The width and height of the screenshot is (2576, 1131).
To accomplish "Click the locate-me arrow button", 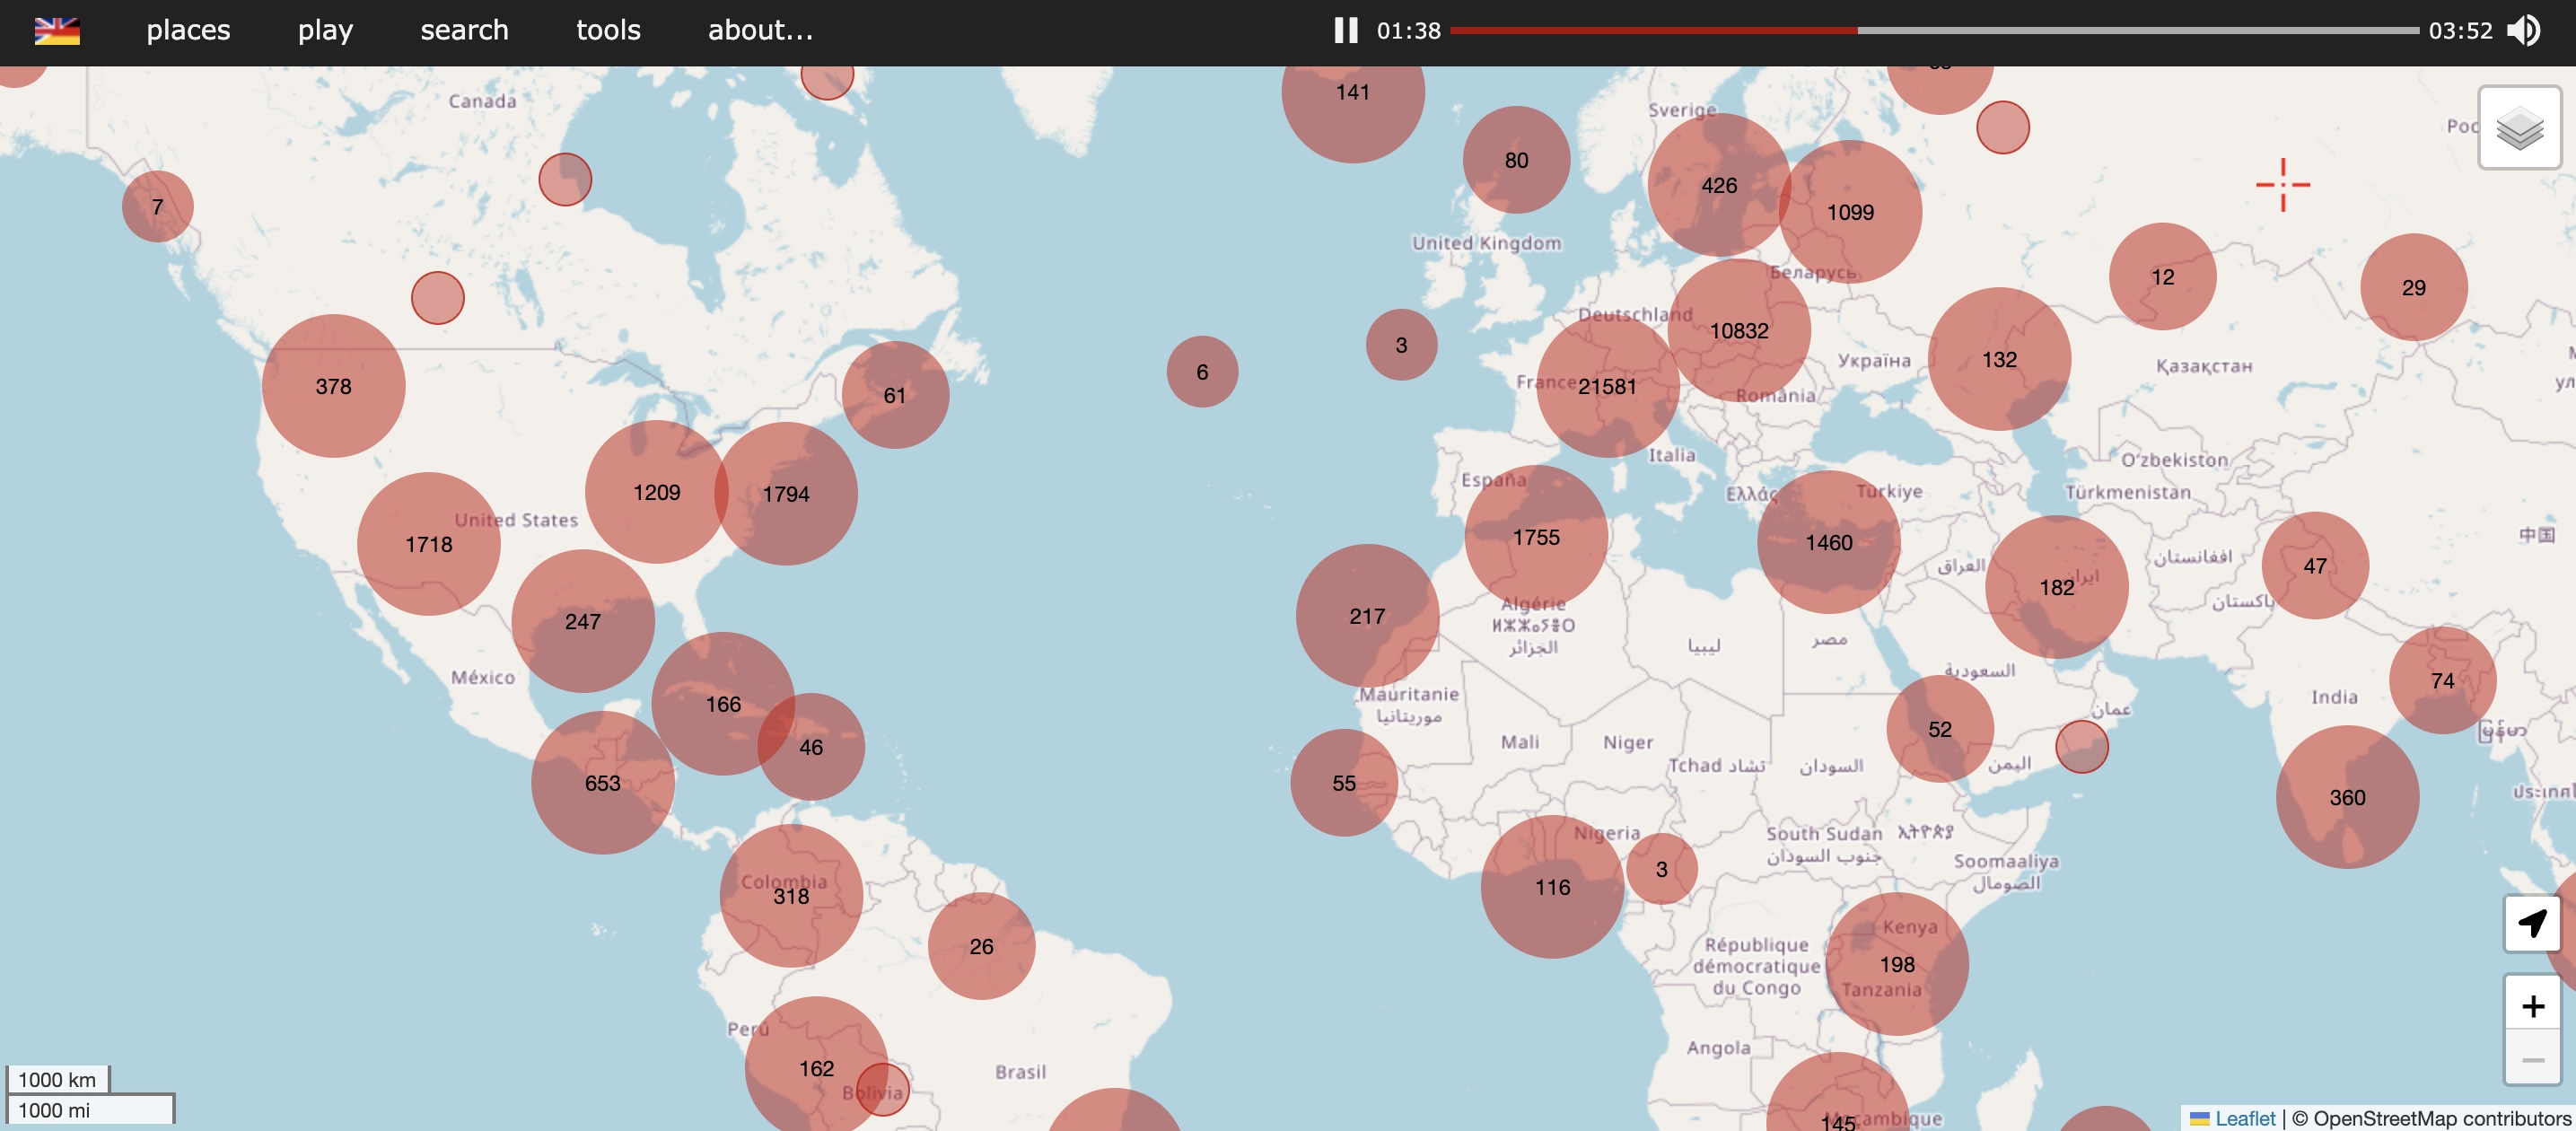I will pyautogui.click(x=2531, y=923).
